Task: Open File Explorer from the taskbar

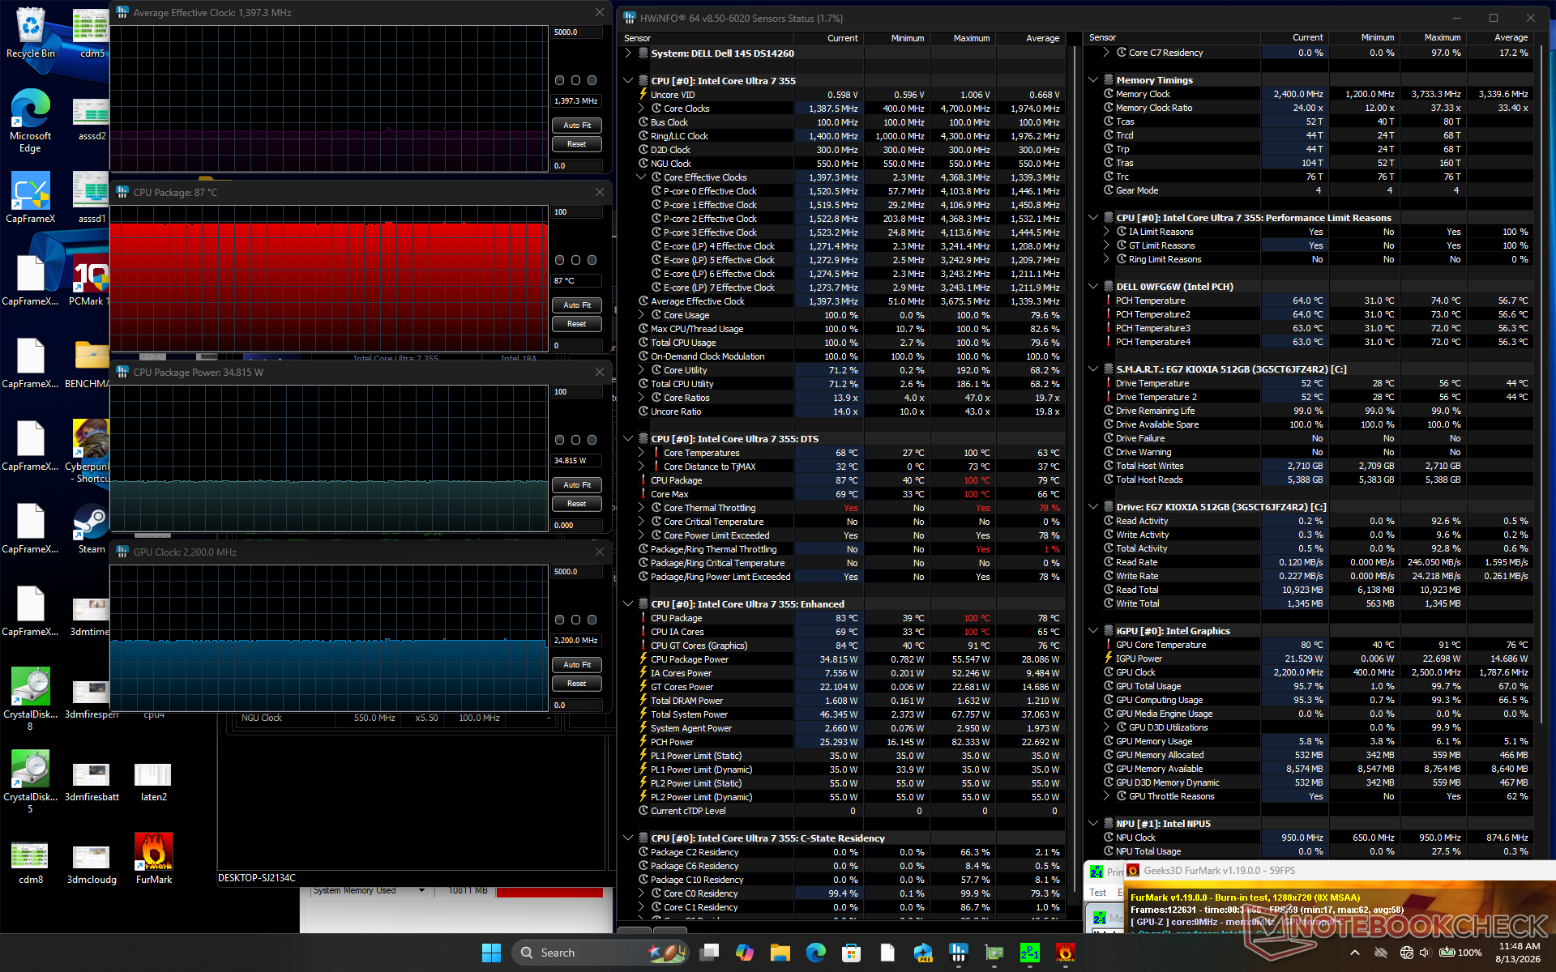Action: tap(780, 953)
